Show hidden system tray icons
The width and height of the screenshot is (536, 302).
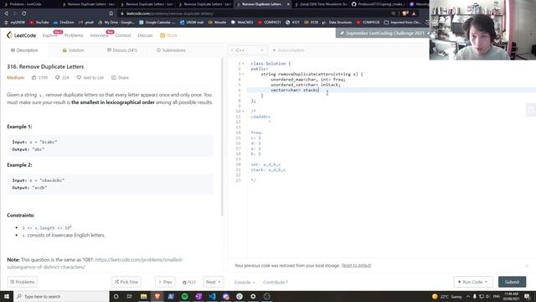coord(468,296)
